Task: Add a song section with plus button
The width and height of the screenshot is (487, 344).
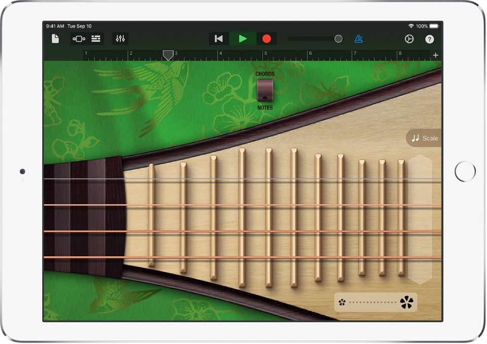Action: tap(435, 55)
